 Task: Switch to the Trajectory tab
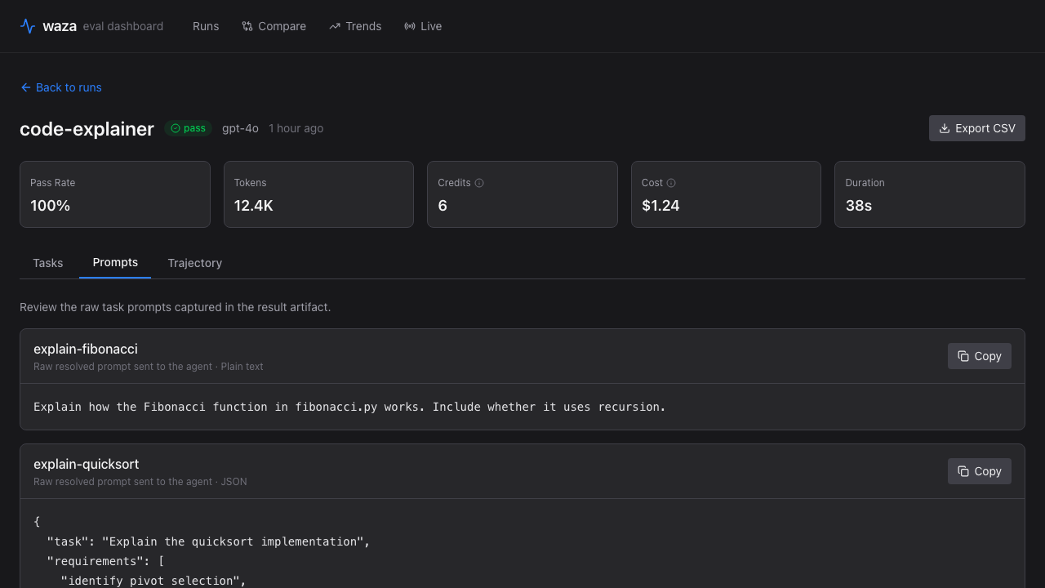click(x=195, y=263)
